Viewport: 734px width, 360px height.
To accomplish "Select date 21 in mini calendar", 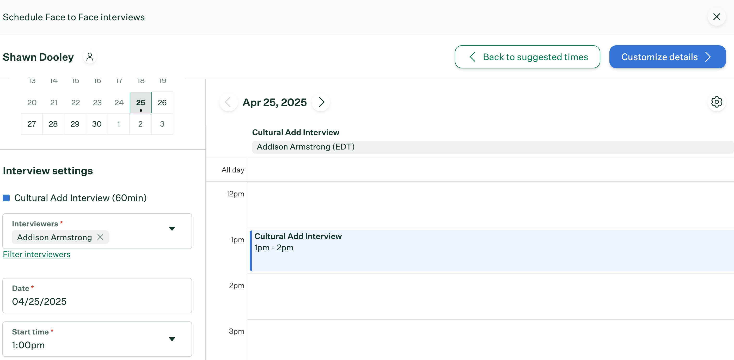I will [54, 103].
